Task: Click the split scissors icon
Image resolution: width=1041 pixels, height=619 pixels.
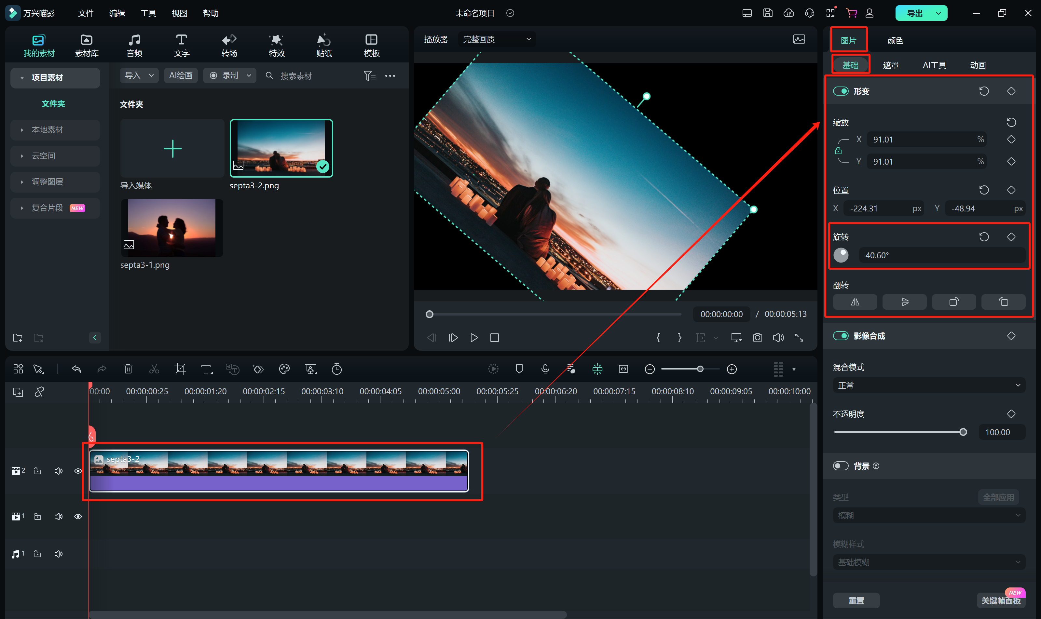Action: 154,369
